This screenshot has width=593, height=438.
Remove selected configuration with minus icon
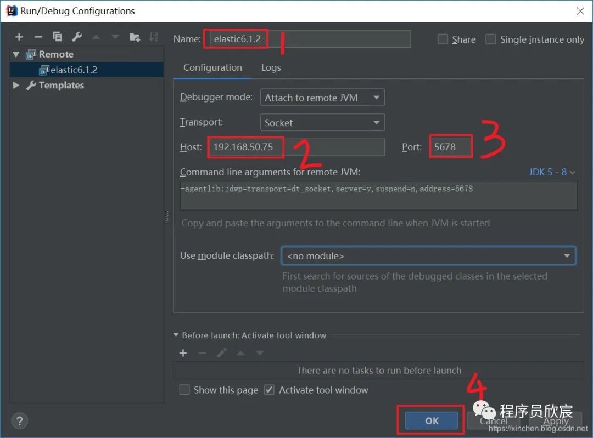(x=38, y=37)
